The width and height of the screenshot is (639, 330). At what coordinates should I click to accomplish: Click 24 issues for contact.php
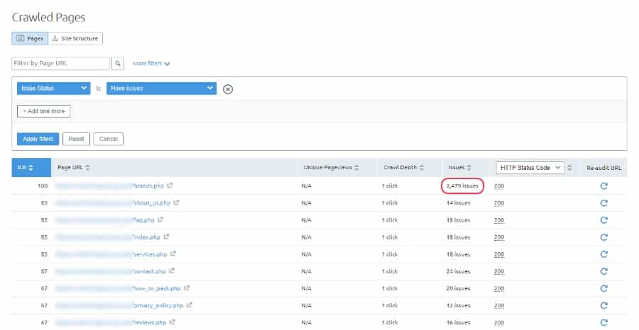coord(458,271)
